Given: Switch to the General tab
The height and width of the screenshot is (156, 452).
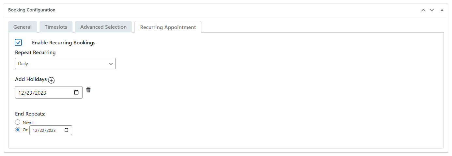Looking at the screenshot, I should 23,27.
